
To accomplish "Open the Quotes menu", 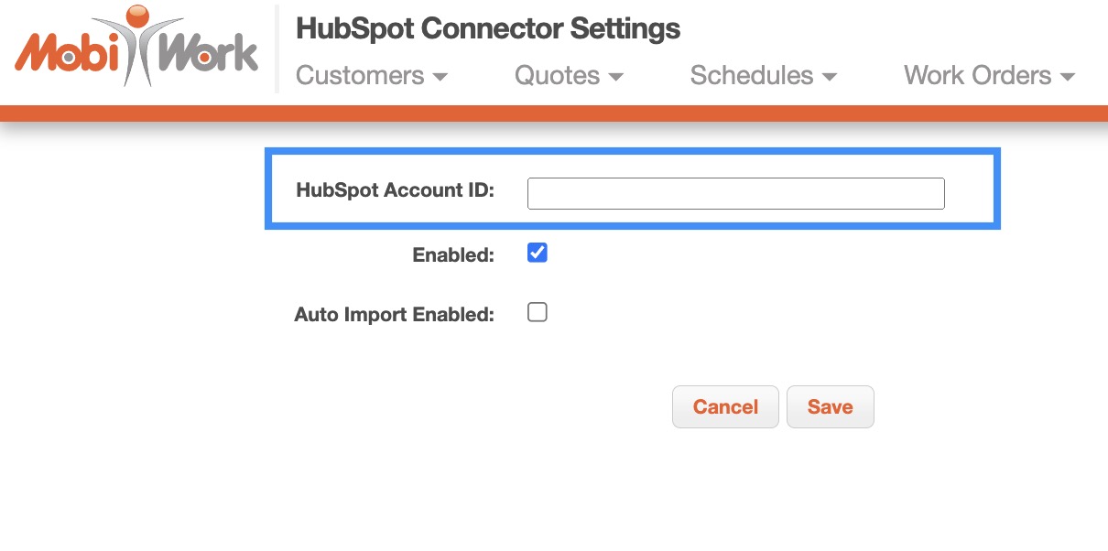I will point(557,75).
